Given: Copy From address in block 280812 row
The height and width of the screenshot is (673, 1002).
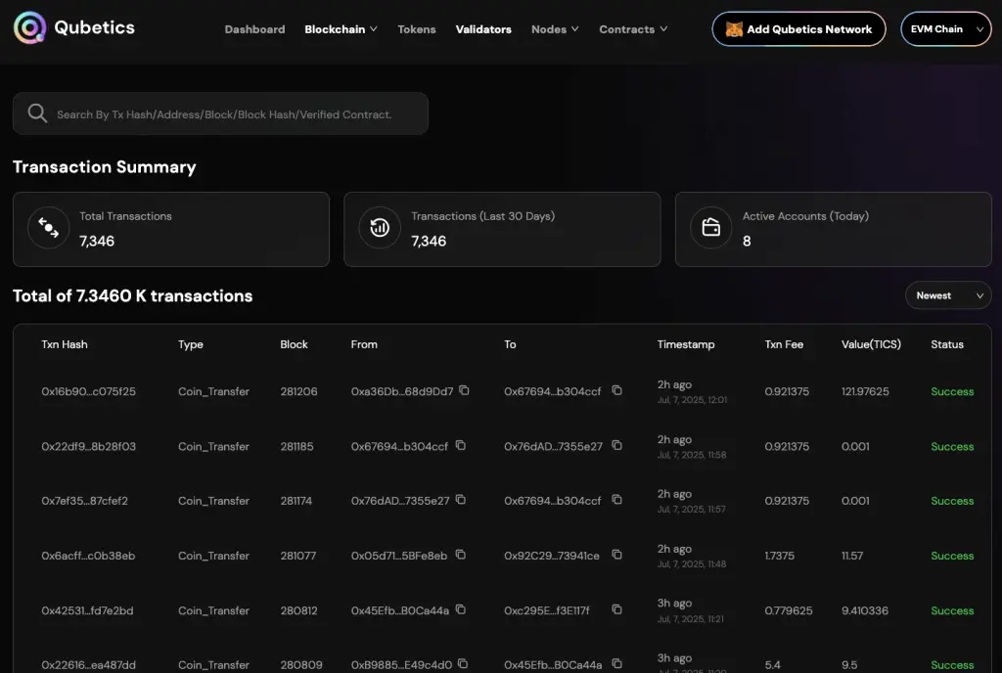Looking at the screenshot, I should click(x=460, y=609).
